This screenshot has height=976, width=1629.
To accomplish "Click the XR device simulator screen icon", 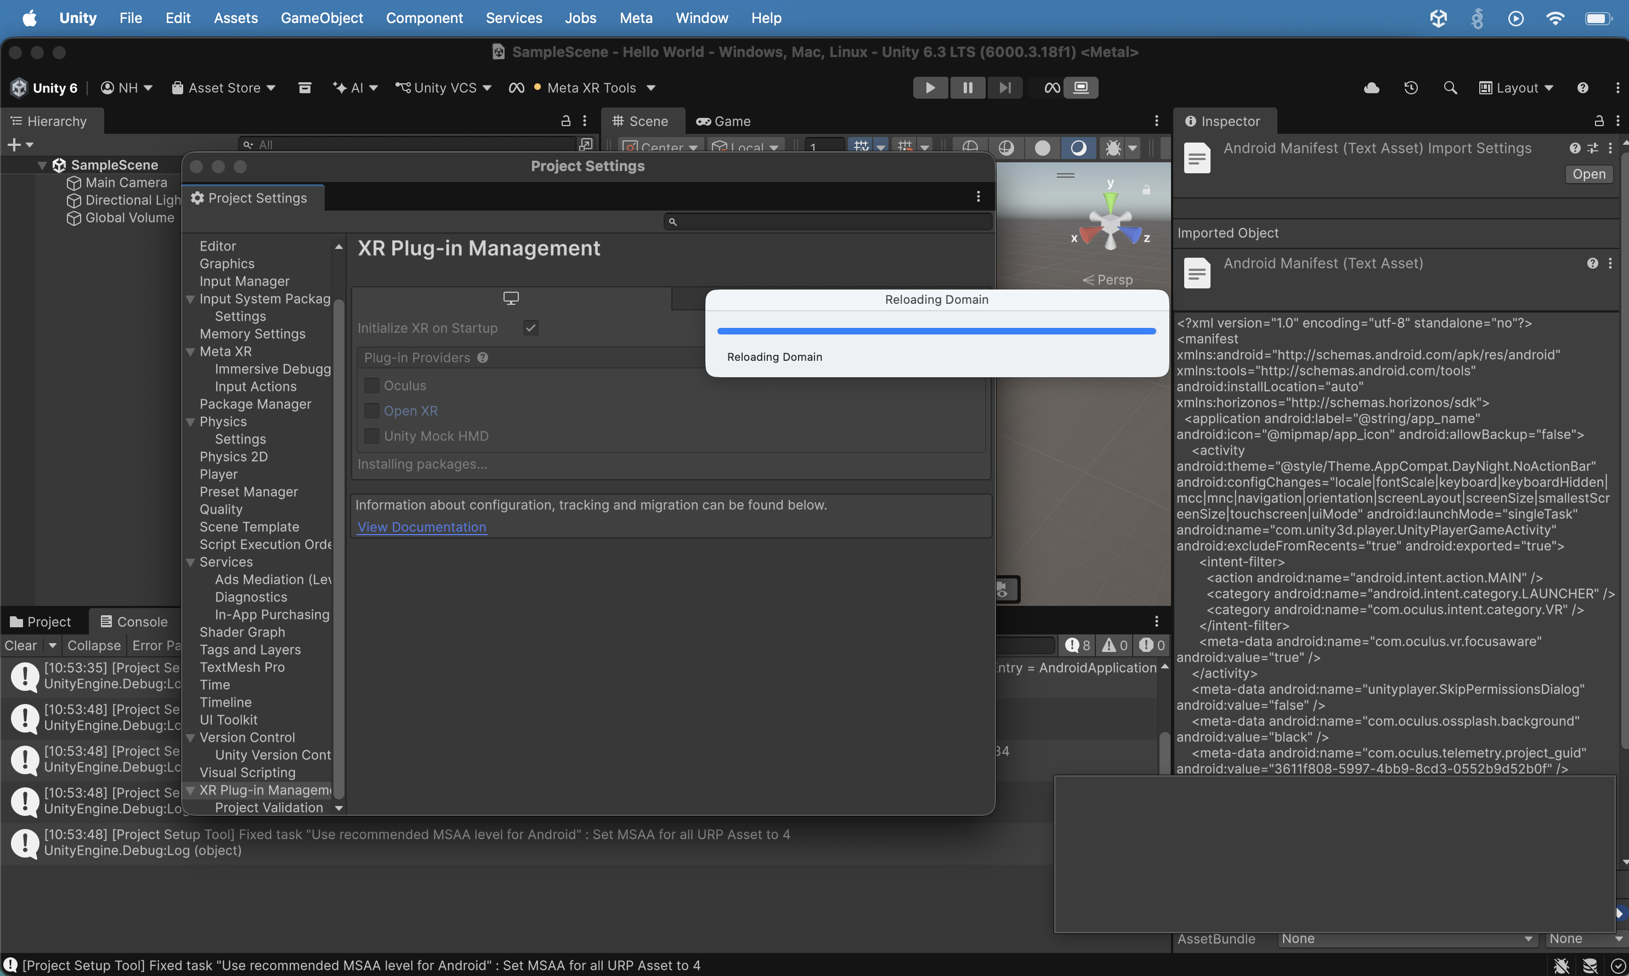I will 1081,88.
